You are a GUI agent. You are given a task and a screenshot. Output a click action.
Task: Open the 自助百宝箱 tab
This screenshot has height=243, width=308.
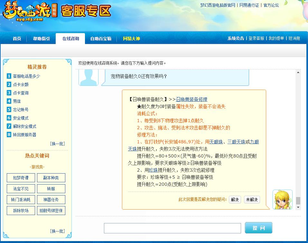pyautogui.click(x=101, y=38)
